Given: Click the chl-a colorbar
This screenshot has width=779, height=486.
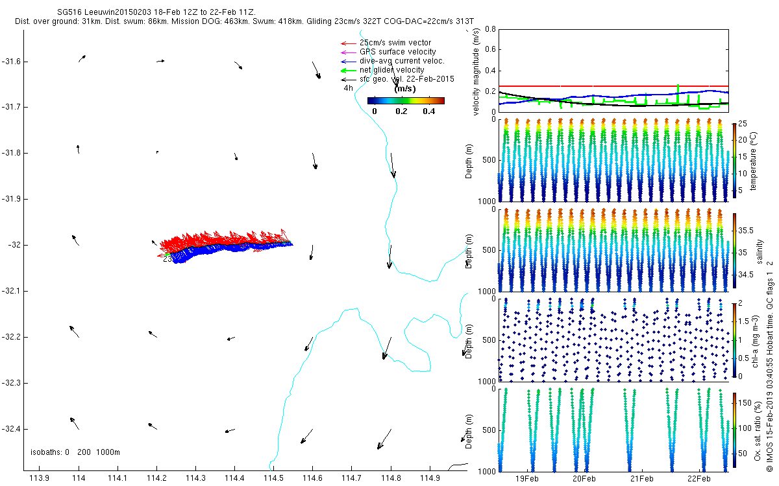Looking at the screenshot, I should pyautogui.click(x=734, y=340).
